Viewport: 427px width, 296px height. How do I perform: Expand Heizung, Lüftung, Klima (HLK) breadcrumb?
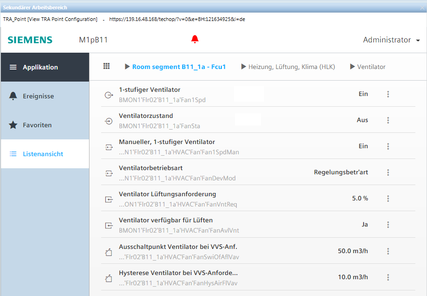[x=243, y=67]
